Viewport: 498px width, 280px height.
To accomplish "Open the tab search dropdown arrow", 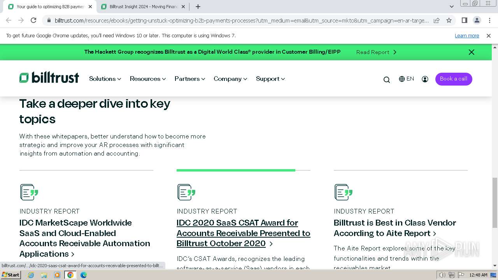I will pyautogui.click(x=451, y=7).
